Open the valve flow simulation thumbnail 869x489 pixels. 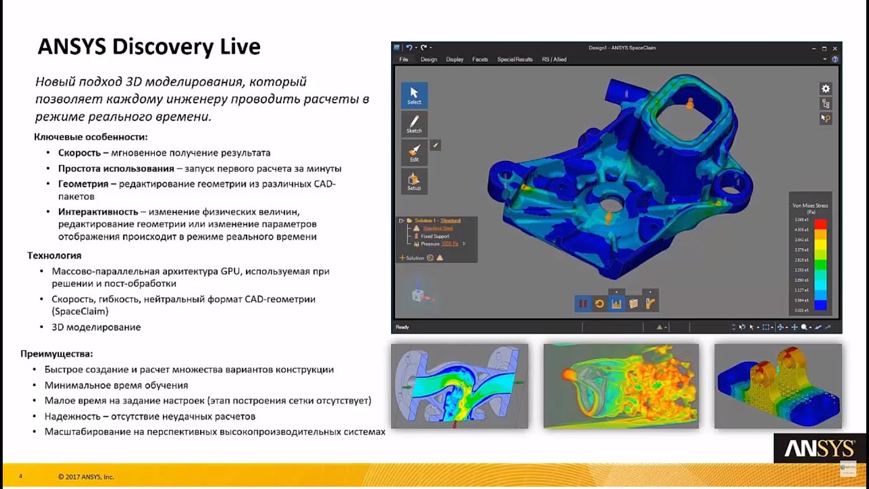pyautogui.click(x=459, y=386)
